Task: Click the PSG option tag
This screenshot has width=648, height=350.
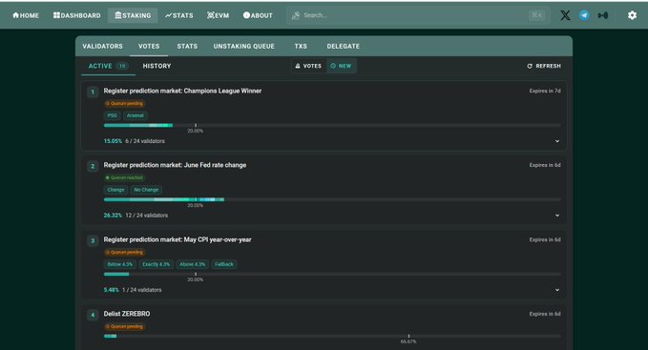Action: click(112, 115)
